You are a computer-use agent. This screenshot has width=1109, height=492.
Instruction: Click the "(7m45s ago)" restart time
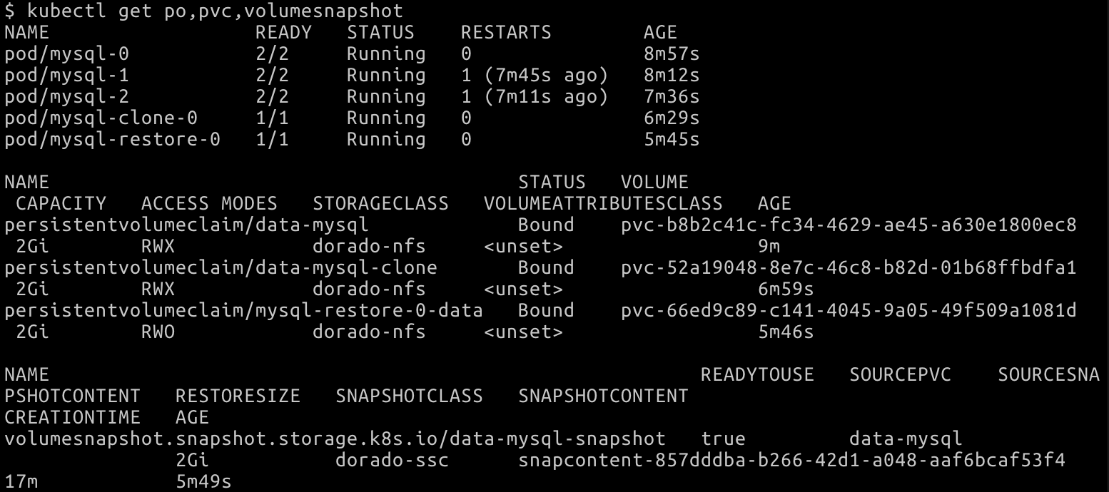(x=546, y=75)
